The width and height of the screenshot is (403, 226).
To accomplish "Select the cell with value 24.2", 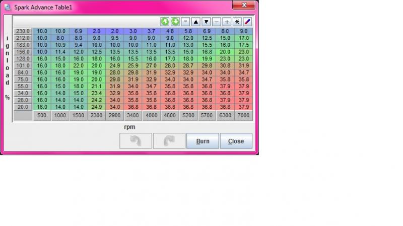I will (97, 100).
